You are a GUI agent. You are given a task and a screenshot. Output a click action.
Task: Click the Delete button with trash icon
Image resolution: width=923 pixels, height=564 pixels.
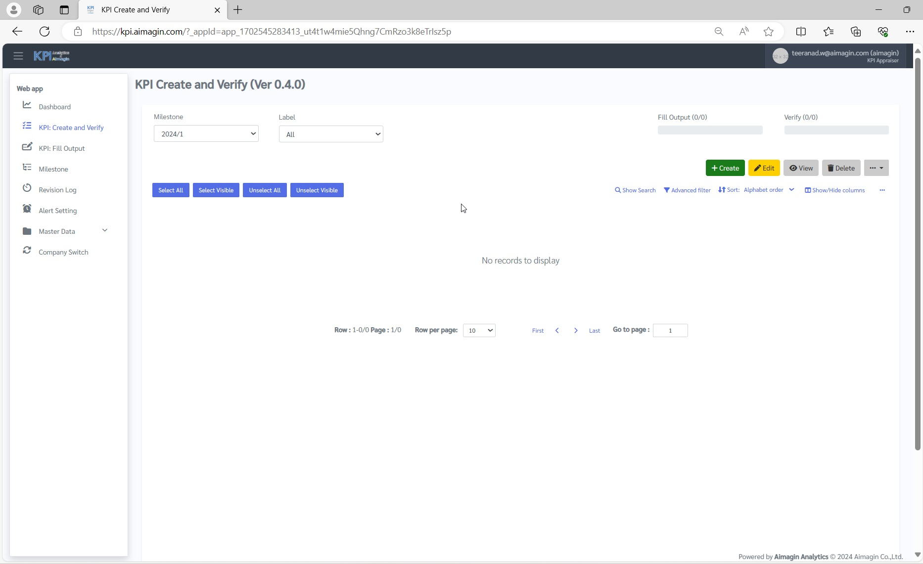point(841,168)
